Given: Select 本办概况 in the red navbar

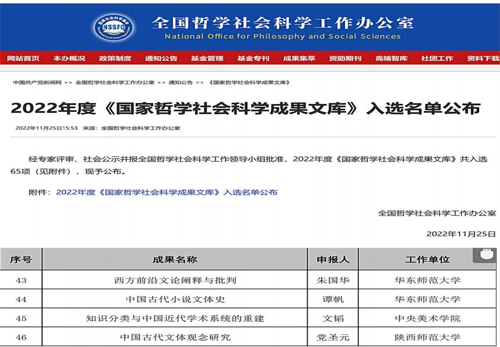Looking at the screenshot, I should [x=69, y=58].
